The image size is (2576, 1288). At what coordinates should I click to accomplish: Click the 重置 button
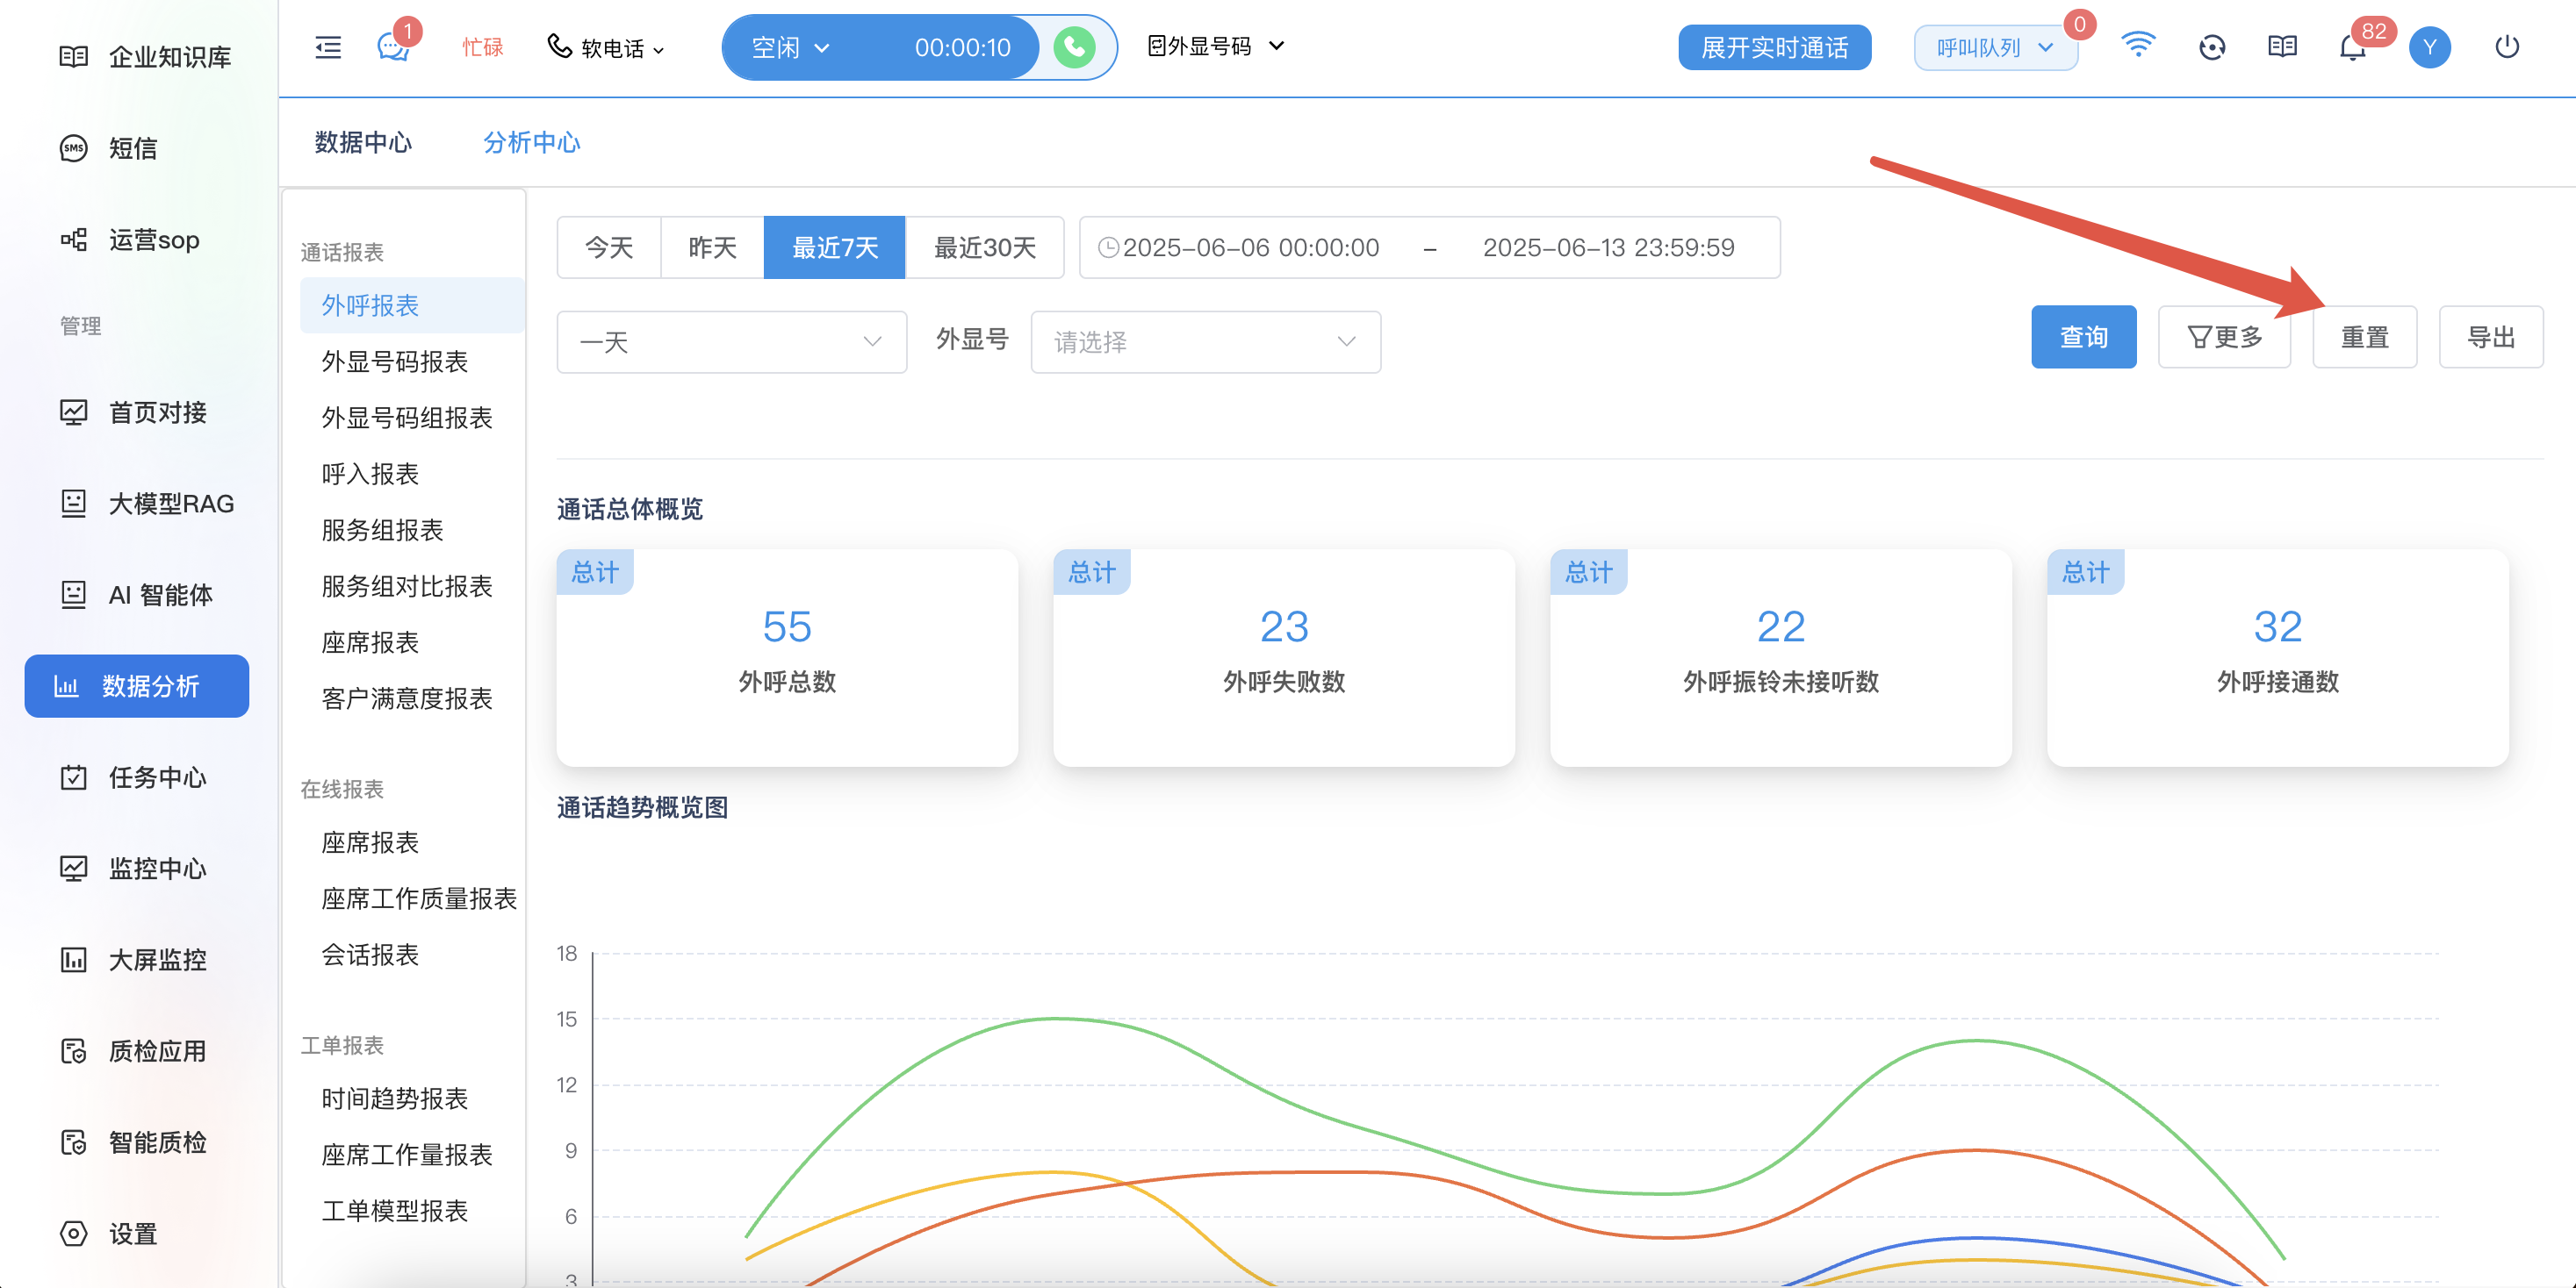point(2365,337)
